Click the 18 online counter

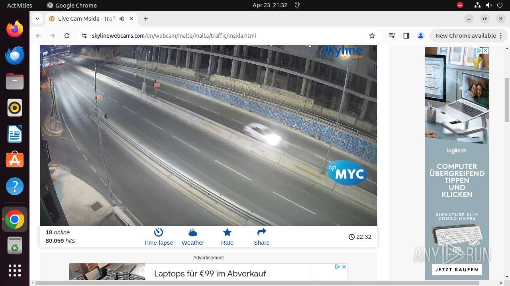pyautogui.click(x=58, y=232)
